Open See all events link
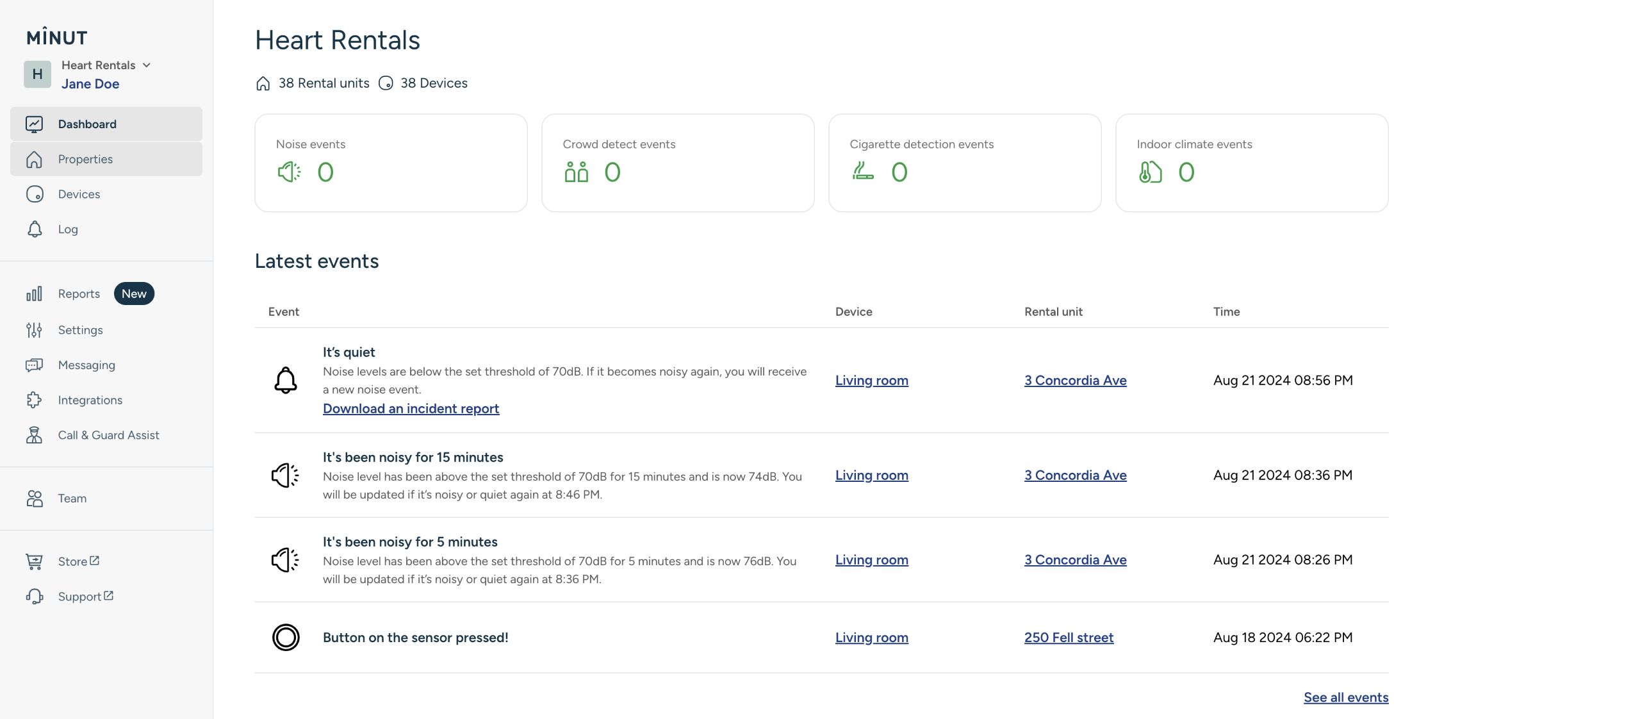This screenshot has height=719, width=1640. (1345, 698)
